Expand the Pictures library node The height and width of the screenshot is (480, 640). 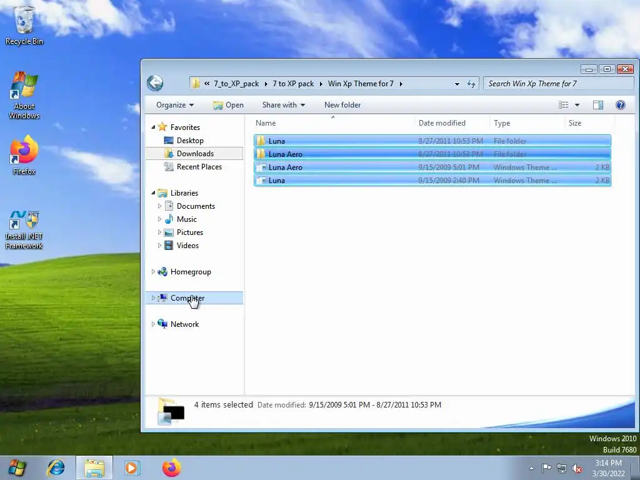pyautogui.click(x=159, y=232)
